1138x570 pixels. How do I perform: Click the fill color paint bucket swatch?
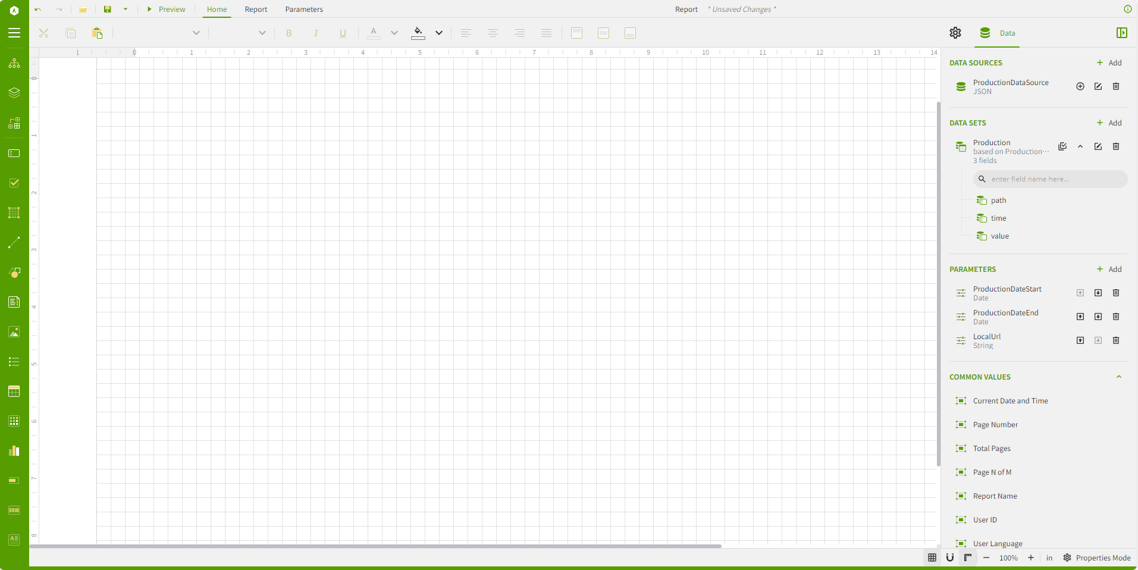click(418, 33)
